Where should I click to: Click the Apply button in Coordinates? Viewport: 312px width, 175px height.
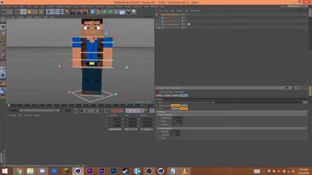coord(147,129)
